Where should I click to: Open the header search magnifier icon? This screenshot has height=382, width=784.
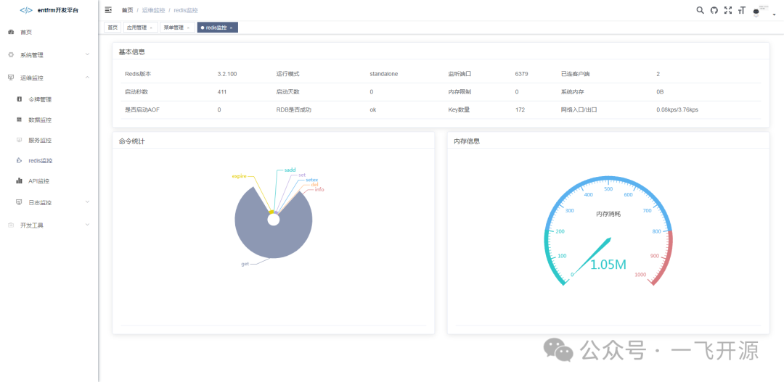700,10
